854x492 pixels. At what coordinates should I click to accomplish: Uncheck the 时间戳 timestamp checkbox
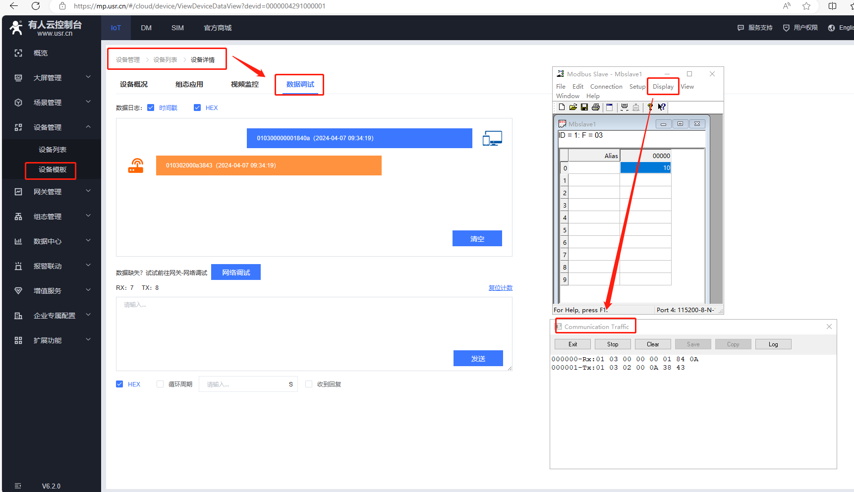point(151,108)
